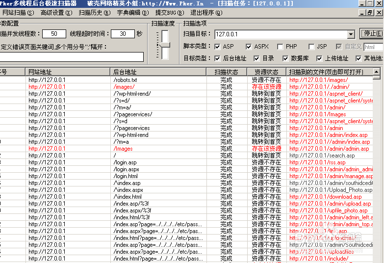The width and height of the screenshot is (384, 263).
Task: Click 完成 status in the / row
Action: point(226,156)
